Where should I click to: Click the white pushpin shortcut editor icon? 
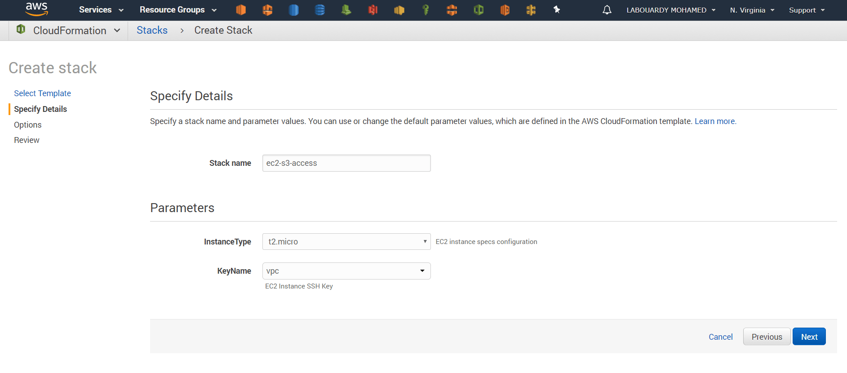pos(557,9)
